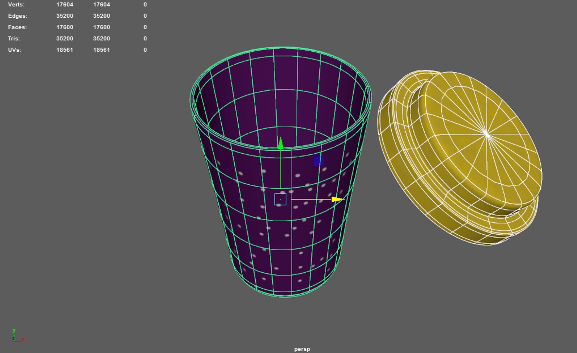The width and height of the screenshot is (577, 353).
Task: Click the persp camera label
Action: (302, 349)
